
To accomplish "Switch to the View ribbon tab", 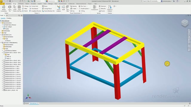I will tap(56, 4).
